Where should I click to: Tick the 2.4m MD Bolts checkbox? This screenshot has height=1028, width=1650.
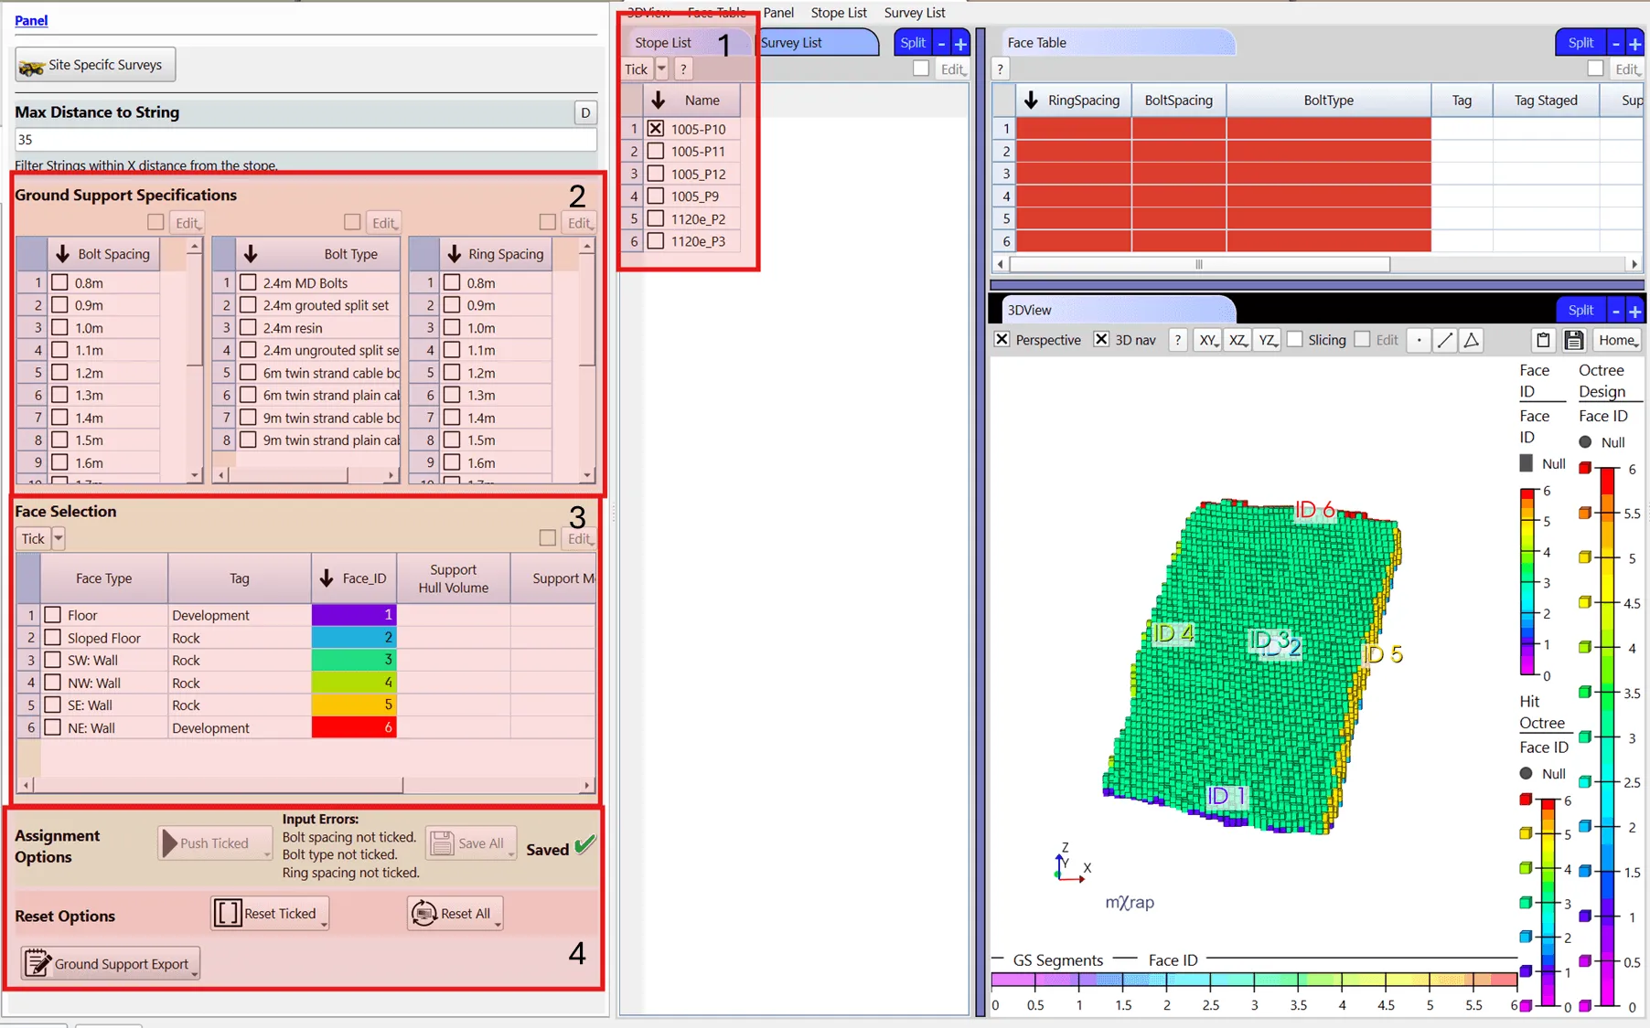[x=248, y=282]
